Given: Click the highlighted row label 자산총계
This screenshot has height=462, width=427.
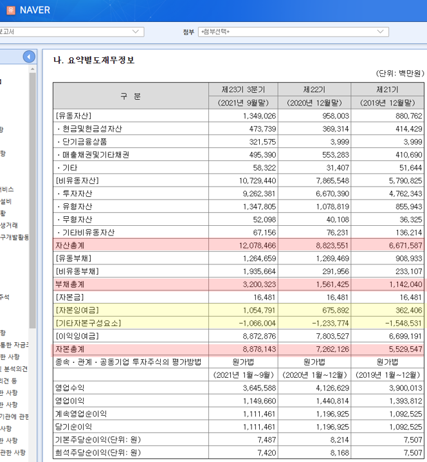Looking at the screenshot, I should (70, 245).
